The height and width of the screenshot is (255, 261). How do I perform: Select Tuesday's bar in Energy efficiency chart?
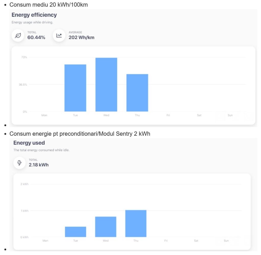(75, 88)
